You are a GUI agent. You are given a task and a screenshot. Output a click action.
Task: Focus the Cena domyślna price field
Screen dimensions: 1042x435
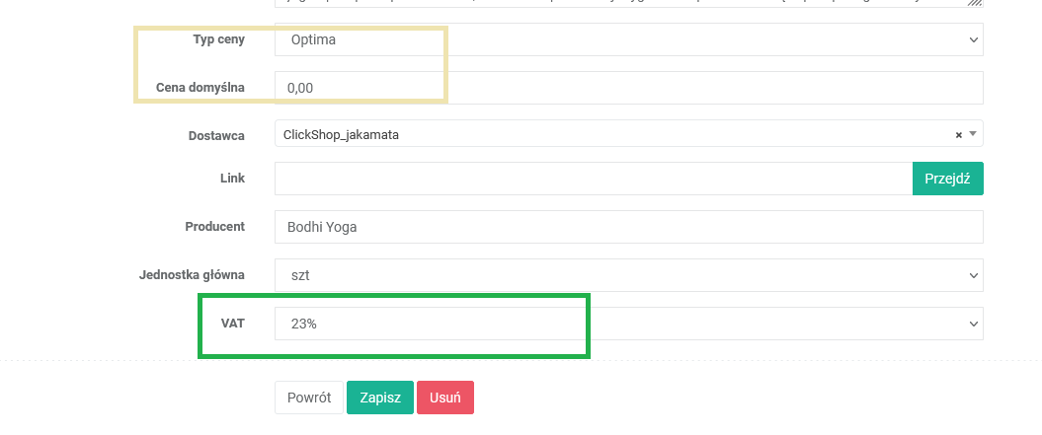pos(628,88)
